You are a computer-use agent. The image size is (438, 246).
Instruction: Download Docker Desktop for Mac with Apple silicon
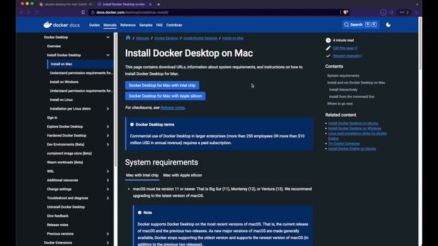pyautogui.click(x=165, y=96)
